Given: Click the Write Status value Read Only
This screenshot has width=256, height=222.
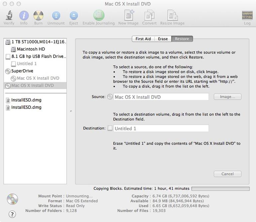Looking at the screenshot, I should pos(75,206).
